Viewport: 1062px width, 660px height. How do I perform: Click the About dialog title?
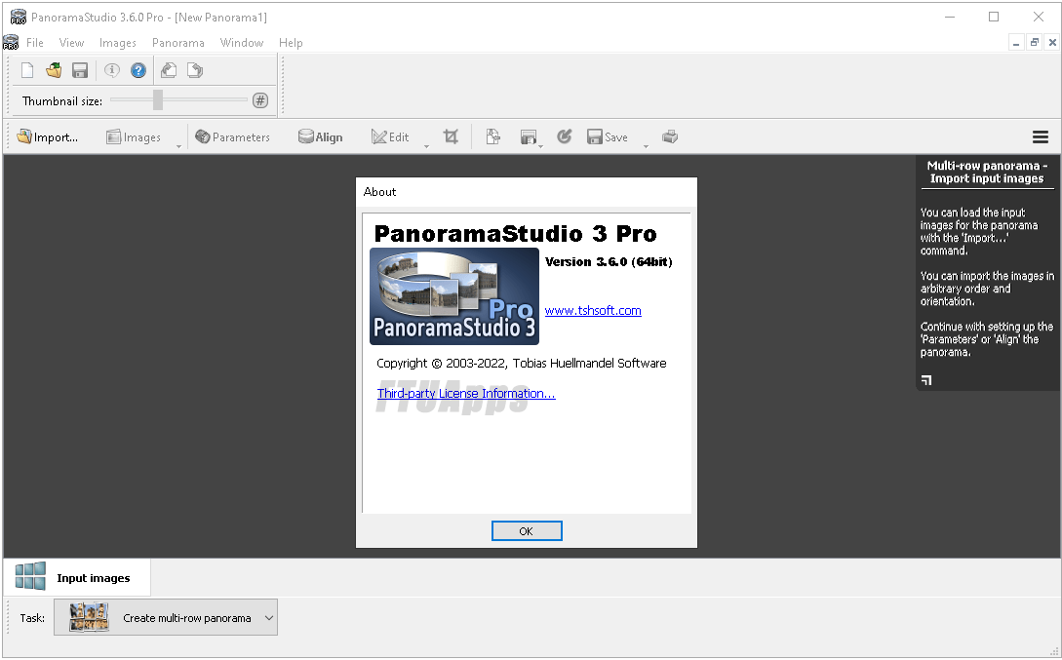379,192
